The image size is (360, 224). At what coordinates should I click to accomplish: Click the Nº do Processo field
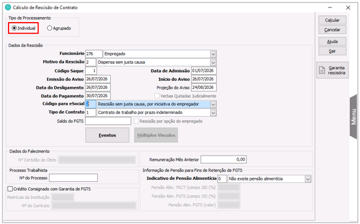[x=73, y=177]
